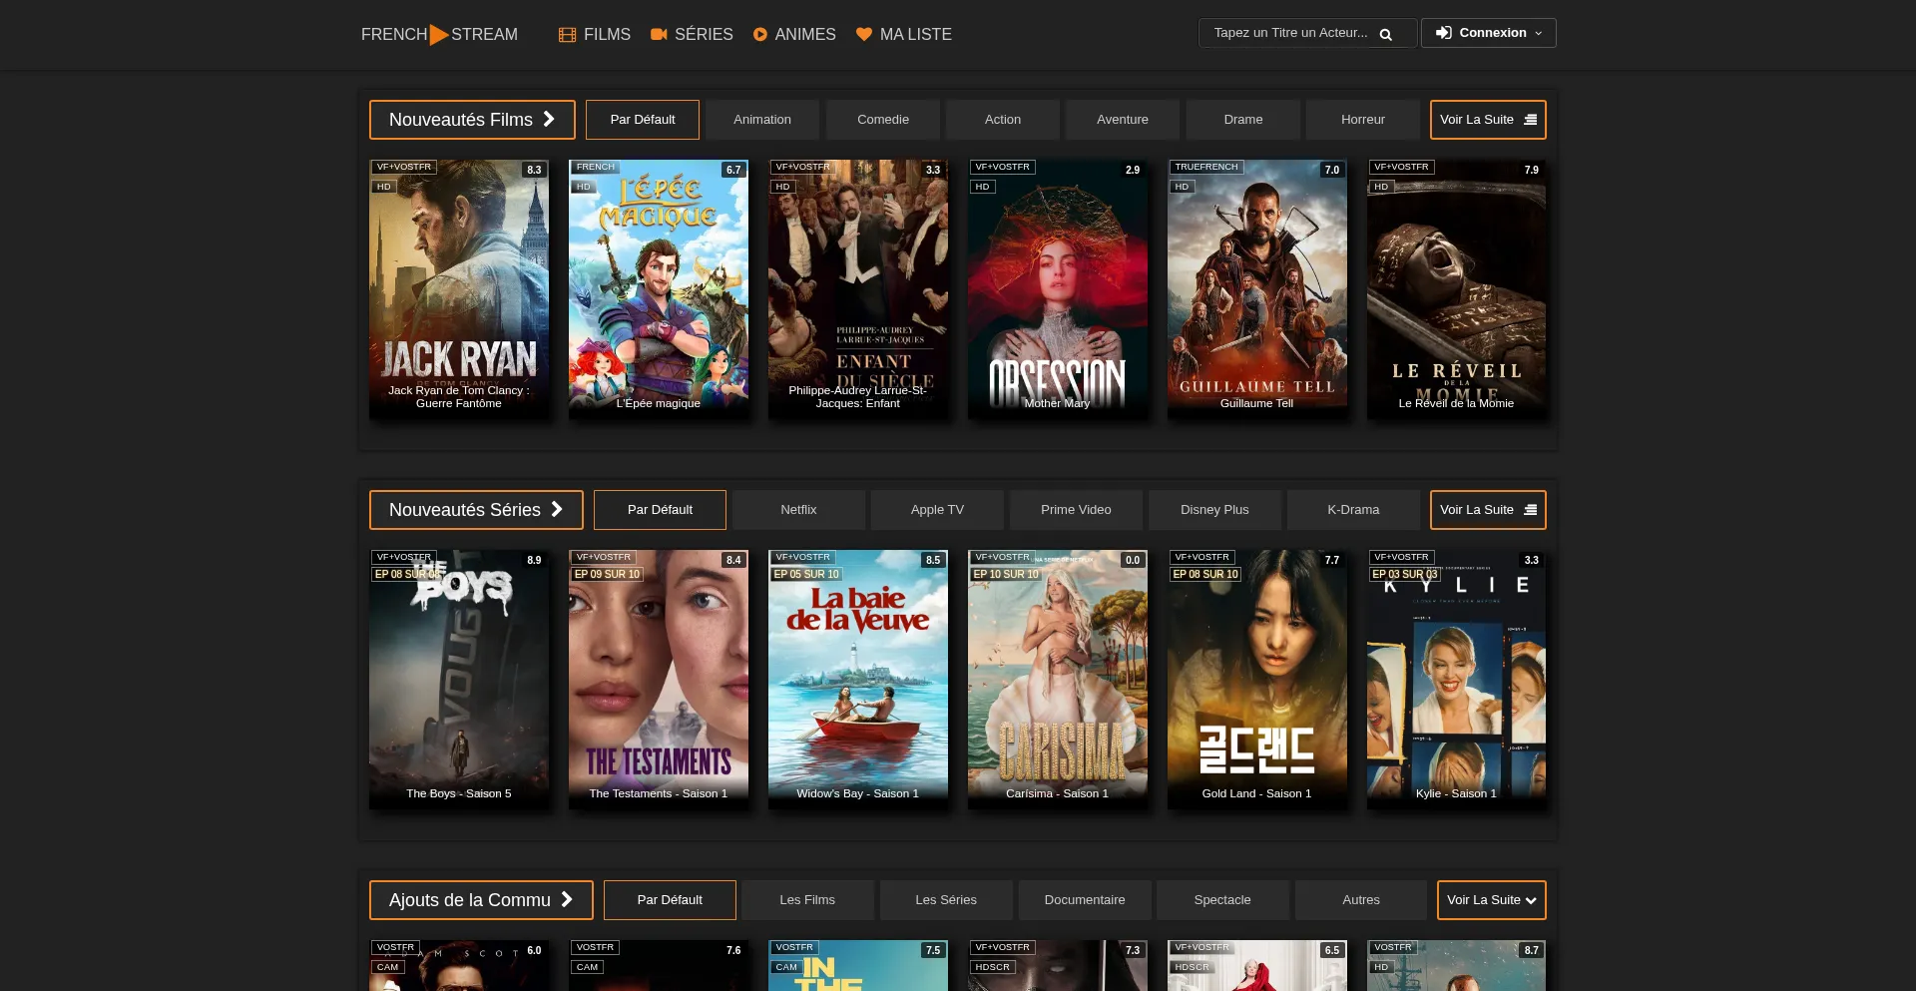The width and height of the screenshot is (1916, 991).
Task: Click the film strip icon beside FILMS
Action: pyautogui.click(x=567, y=35)
